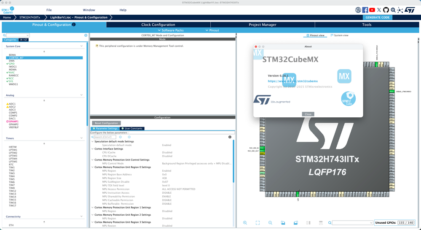The image size is (421, 230).
Task: Click the STM32CubeMX logo at top-left
Action: coord(8,11)
